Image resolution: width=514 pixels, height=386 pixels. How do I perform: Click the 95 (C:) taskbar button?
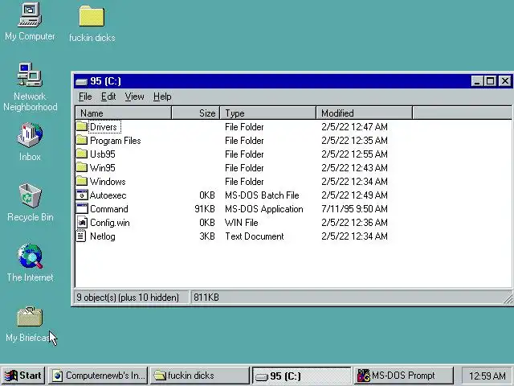coord(302,376)
